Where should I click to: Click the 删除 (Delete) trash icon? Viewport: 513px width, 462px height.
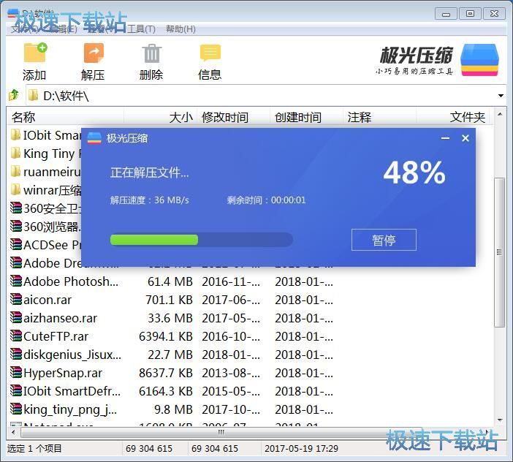click(x=151, y=53)
